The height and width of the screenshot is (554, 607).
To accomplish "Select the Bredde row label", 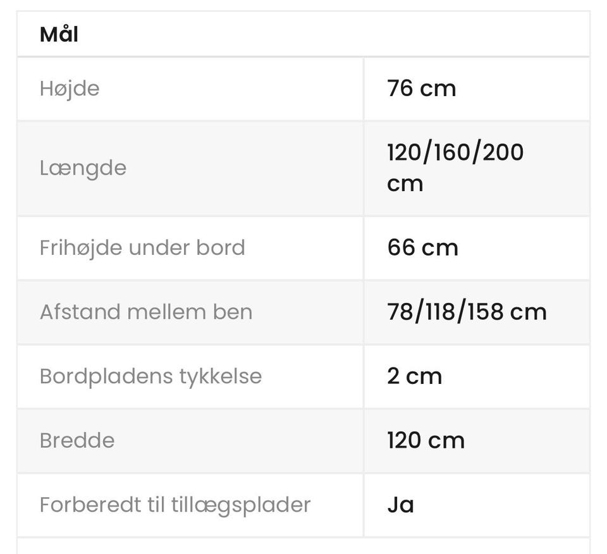I will pyautogui.click(x=77, y=441).
